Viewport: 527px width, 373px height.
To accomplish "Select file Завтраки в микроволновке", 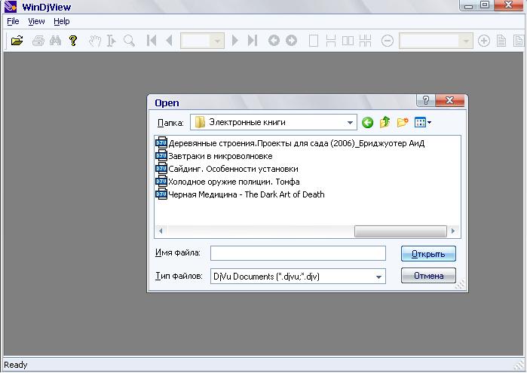I will point(214,156).
